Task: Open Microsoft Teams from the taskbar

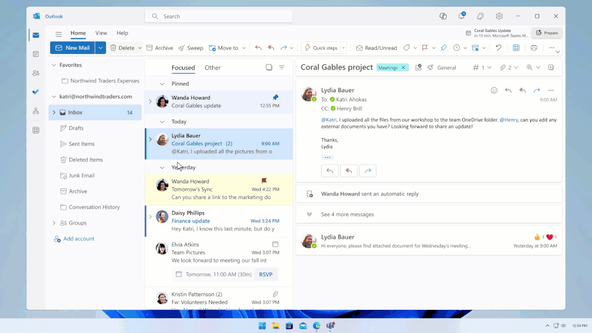Action: [x=330, y=326]
